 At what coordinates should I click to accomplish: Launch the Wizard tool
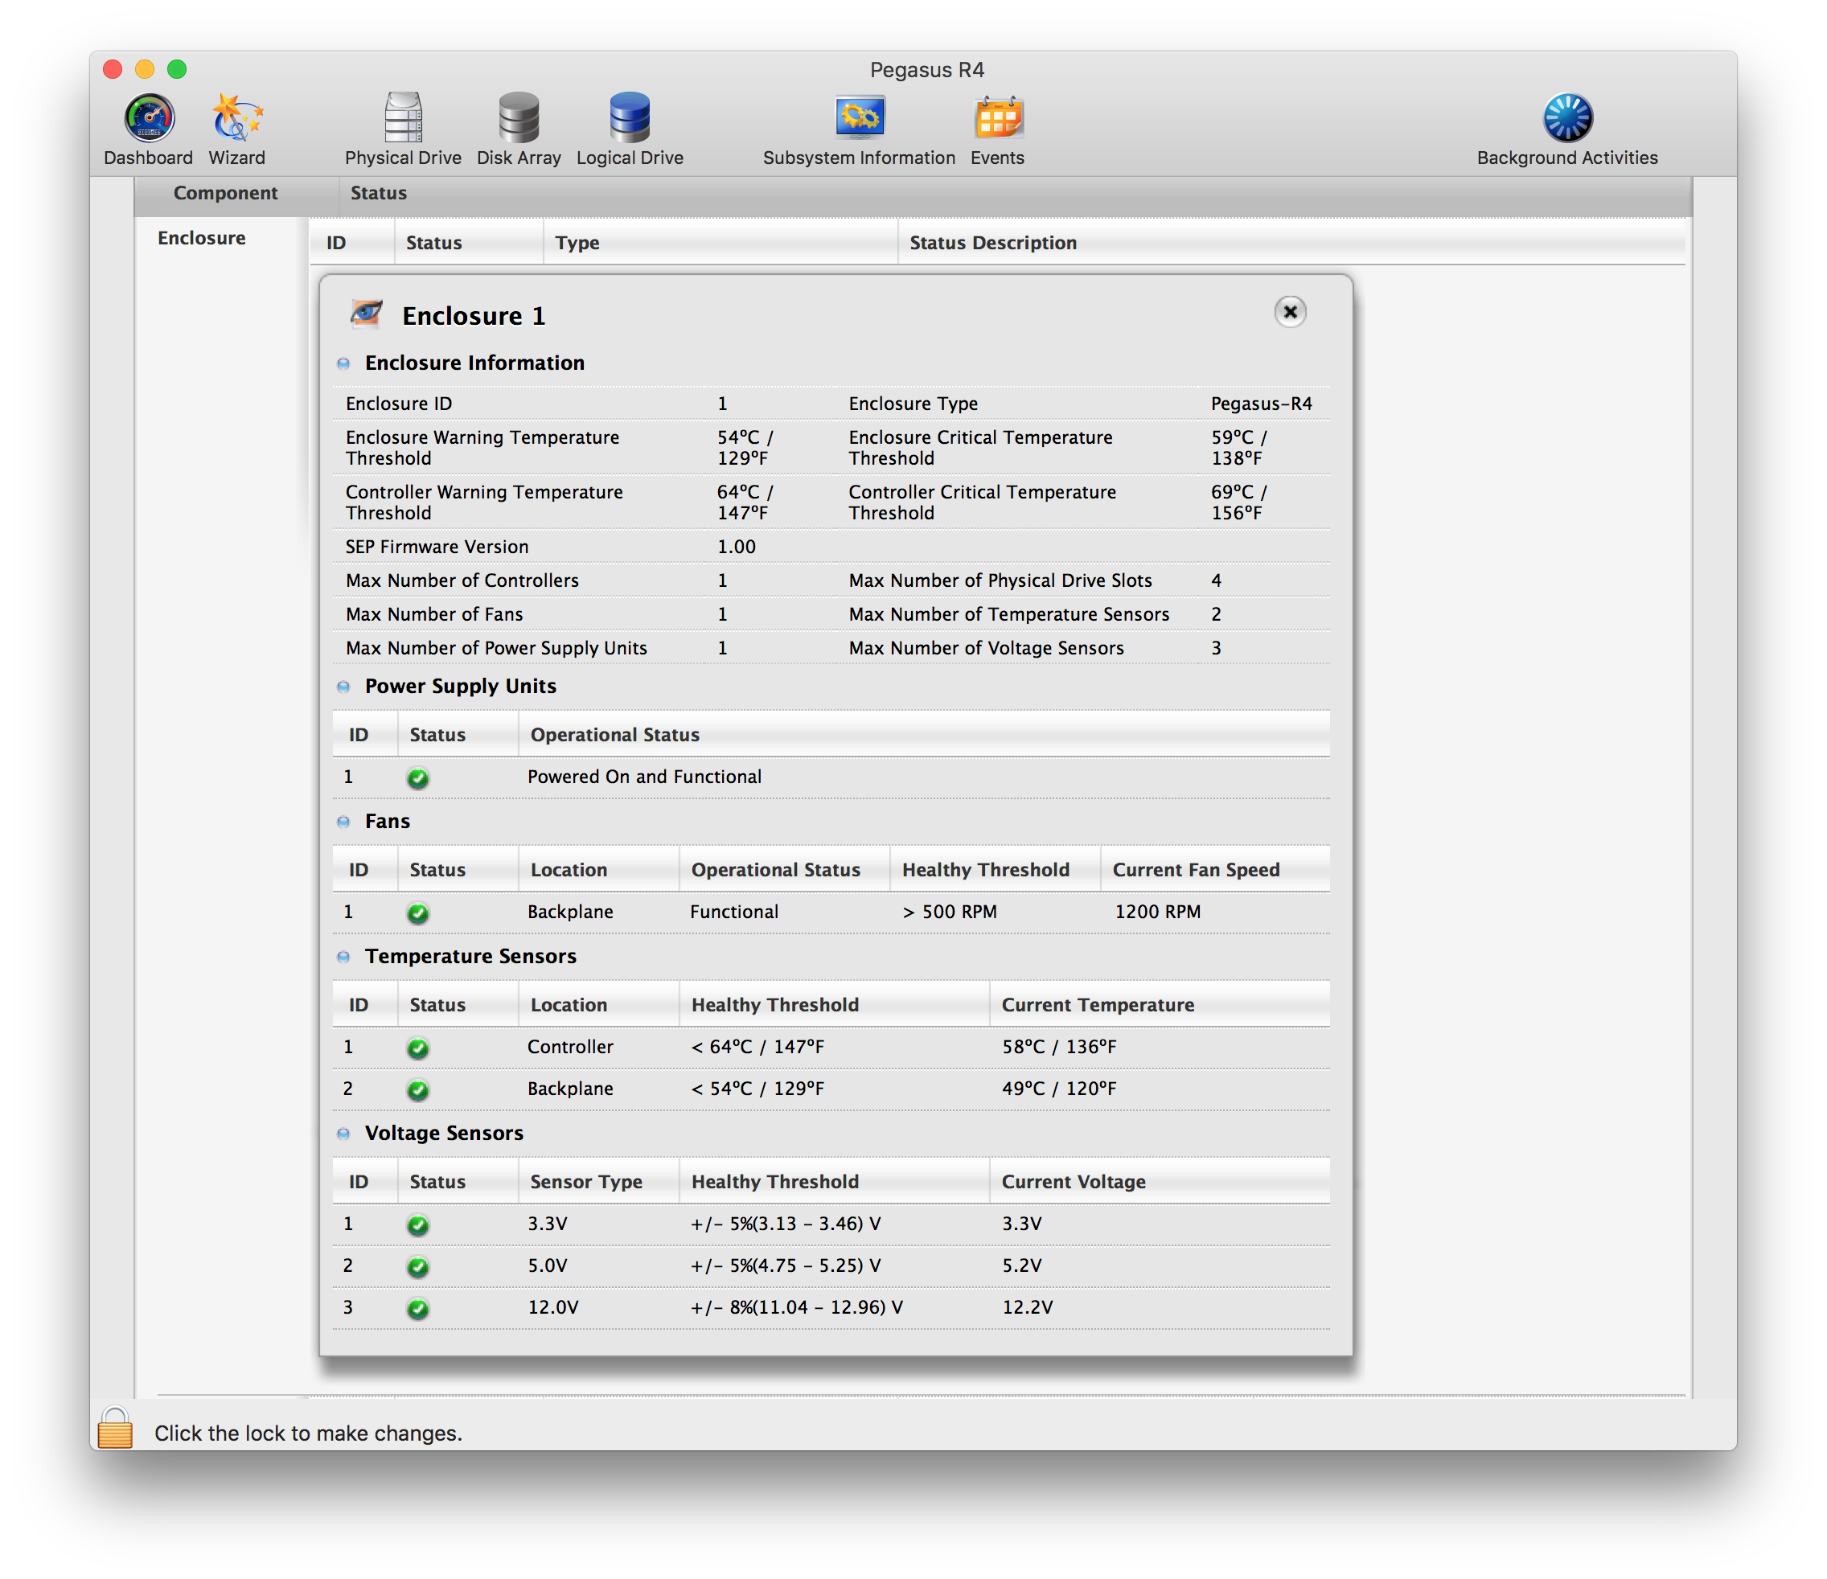pyautogui.click(x=236, y=119)
